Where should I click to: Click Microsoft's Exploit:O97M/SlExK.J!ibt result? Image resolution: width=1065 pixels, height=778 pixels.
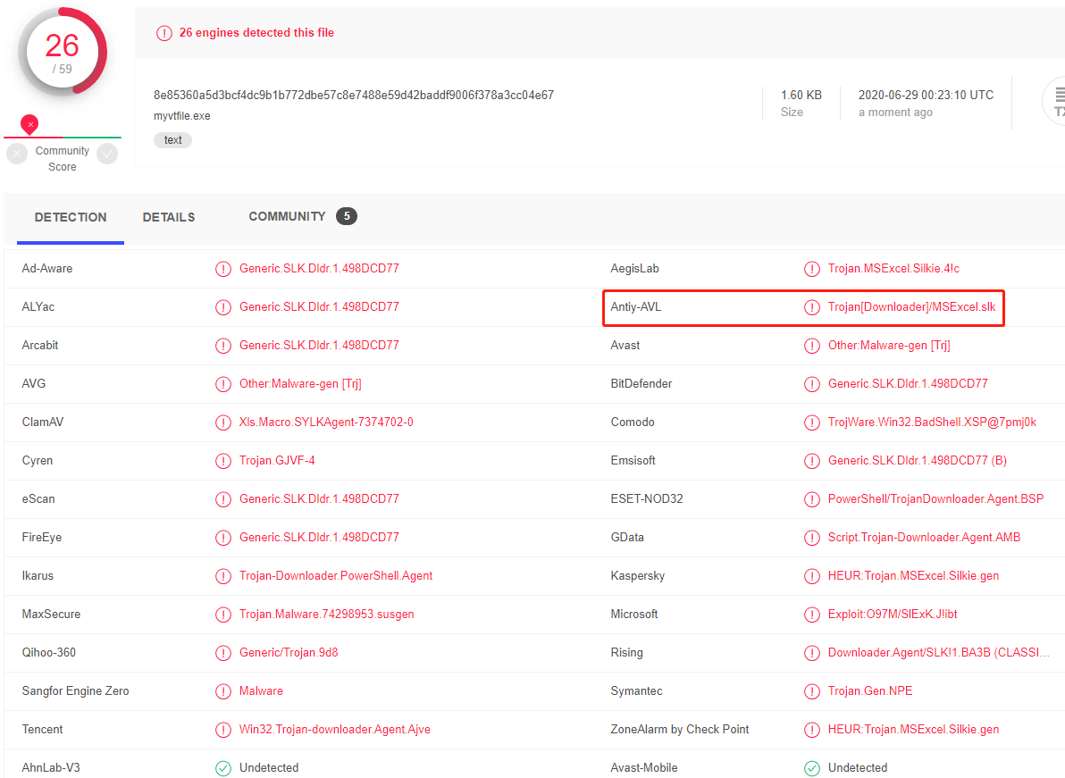coord(893,615)
